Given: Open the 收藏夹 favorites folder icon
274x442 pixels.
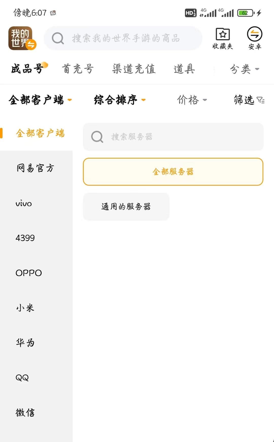Looking at the screenshot, I should tap(223, 34).
